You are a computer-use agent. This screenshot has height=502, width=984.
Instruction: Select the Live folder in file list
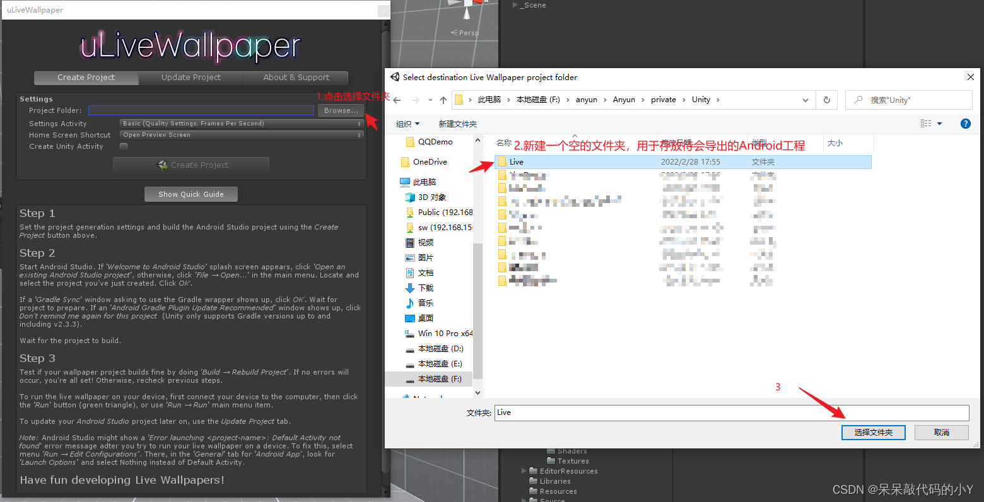[683, 162]
